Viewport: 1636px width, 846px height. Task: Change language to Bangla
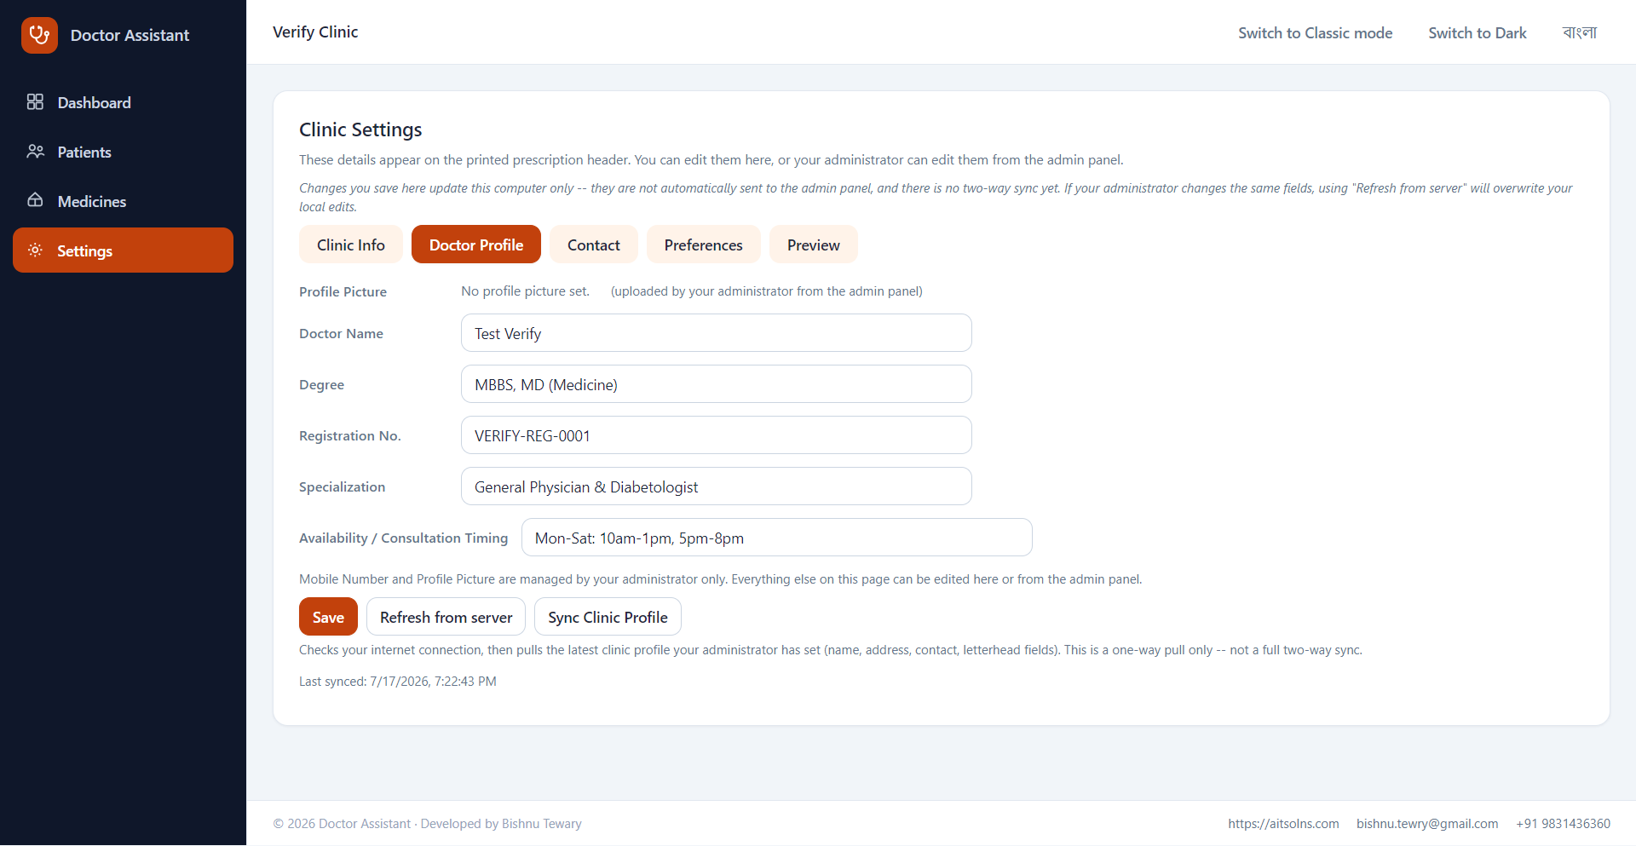(1580, 32)
